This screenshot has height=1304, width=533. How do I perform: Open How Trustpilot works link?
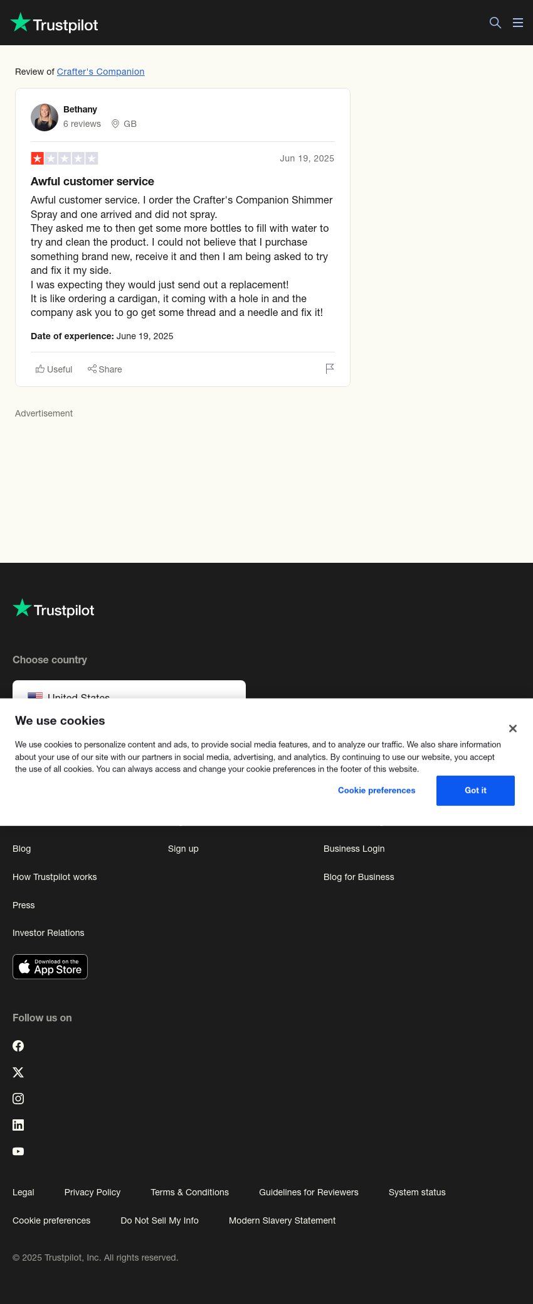coord(55,877)
